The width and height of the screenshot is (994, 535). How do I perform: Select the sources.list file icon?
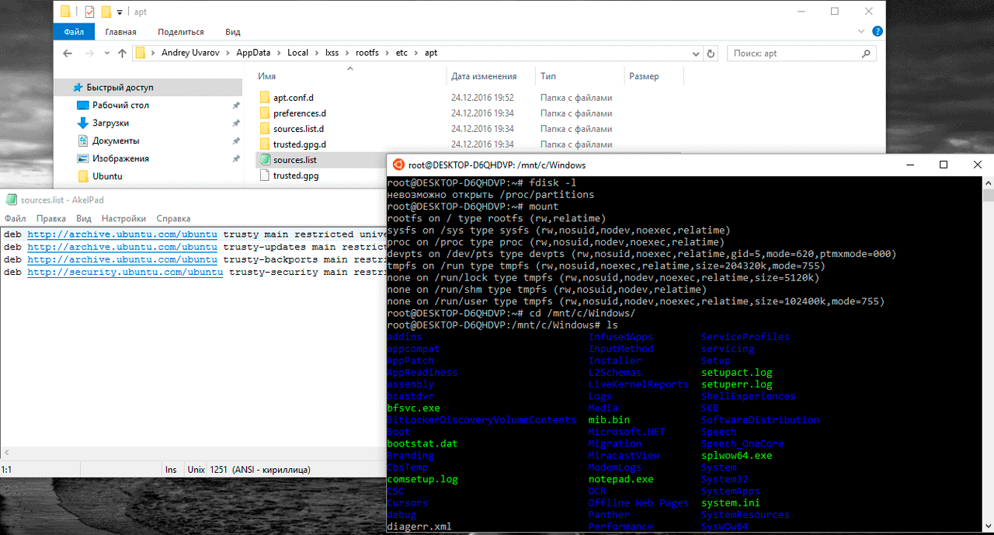pos(264,160)
